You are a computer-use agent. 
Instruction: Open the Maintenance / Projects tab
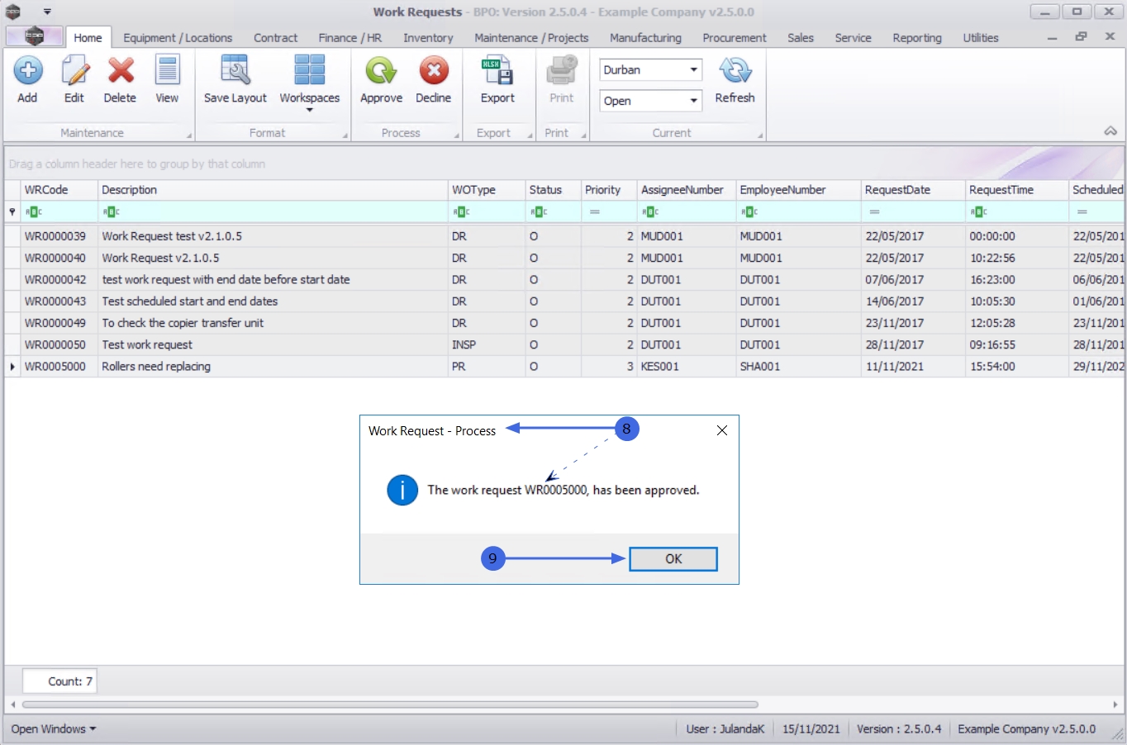tap(531, 38)
